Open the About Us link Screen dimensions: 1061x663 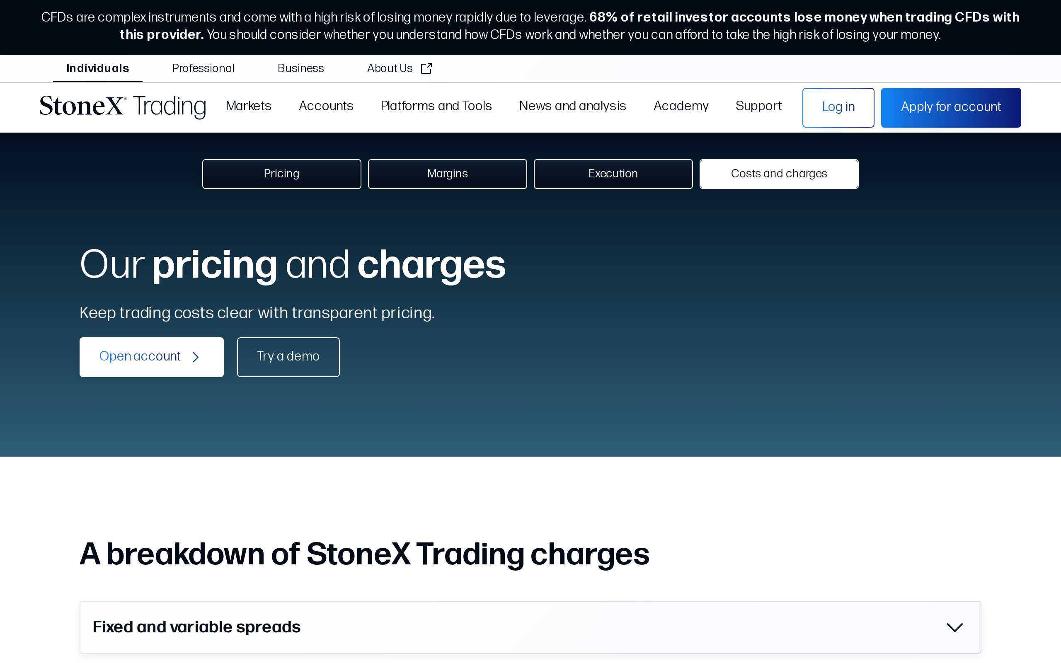tap(400, 68)
